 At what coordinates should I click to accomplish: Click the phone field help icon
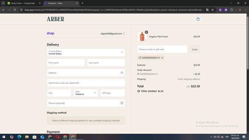[x=122, y=103]
